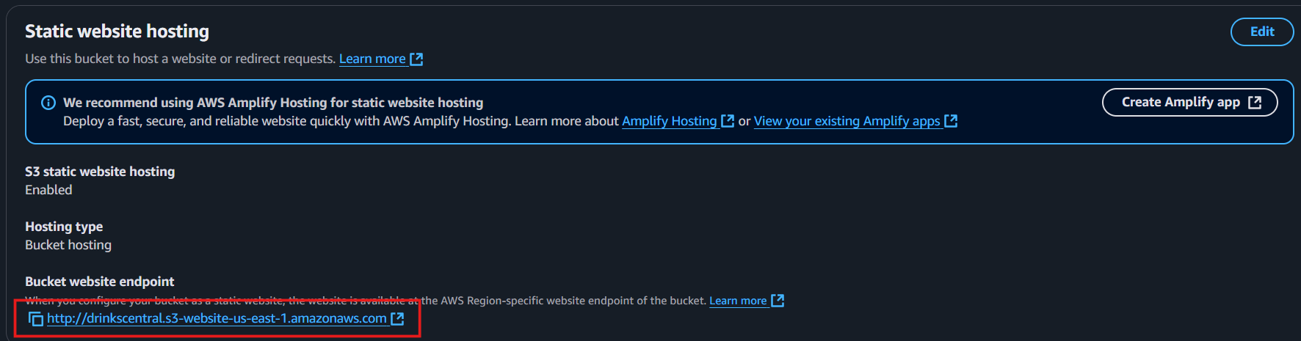
Task: Click the info icon in the Amplify recommendation banner
Action: tap(48, 103)
